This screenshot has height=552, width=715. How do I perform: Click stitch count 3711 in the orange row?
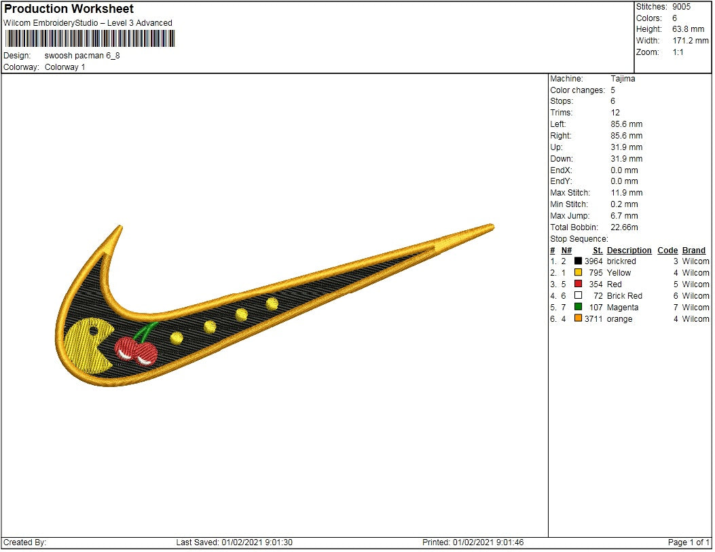595,320
